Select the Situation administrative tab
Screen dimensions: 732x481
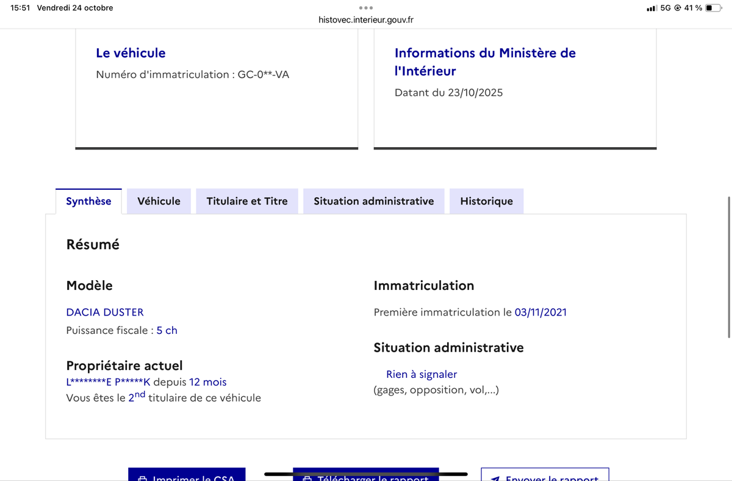pyautogui.click(x=374, y=201)
